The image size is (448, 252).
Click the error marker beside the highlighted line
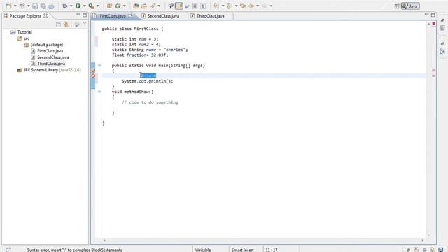tap(93, 76)
